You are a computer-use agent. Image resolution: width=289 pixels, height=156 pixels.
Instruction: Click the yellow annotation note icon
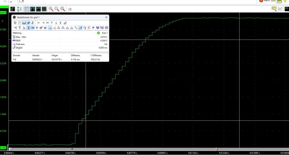click(x=274, y=8)
